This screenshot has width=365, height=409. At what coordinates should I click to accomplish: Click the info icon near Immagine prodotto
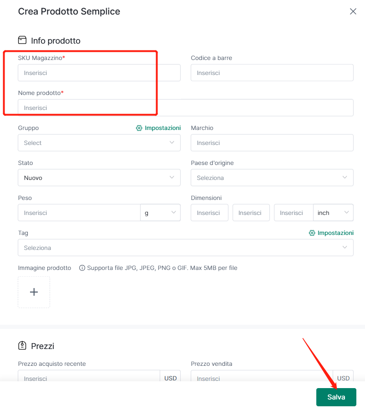point(82,268)
